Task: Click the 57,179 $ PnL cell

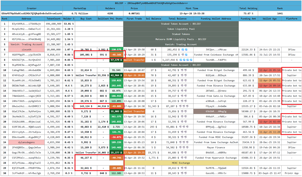Action: (x=116, y=60)
